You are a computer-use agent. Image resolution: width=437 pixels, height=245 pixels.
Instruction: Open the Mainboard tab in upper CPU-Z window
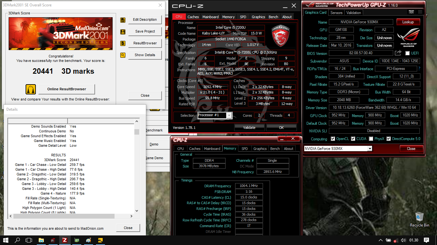coord(211,17)
